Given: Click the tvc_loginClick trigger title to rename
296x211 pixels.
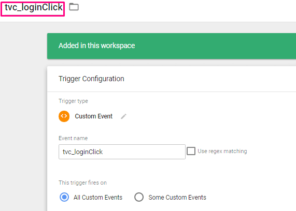Looking at the screenshot, I should click(x=33, y=8).
